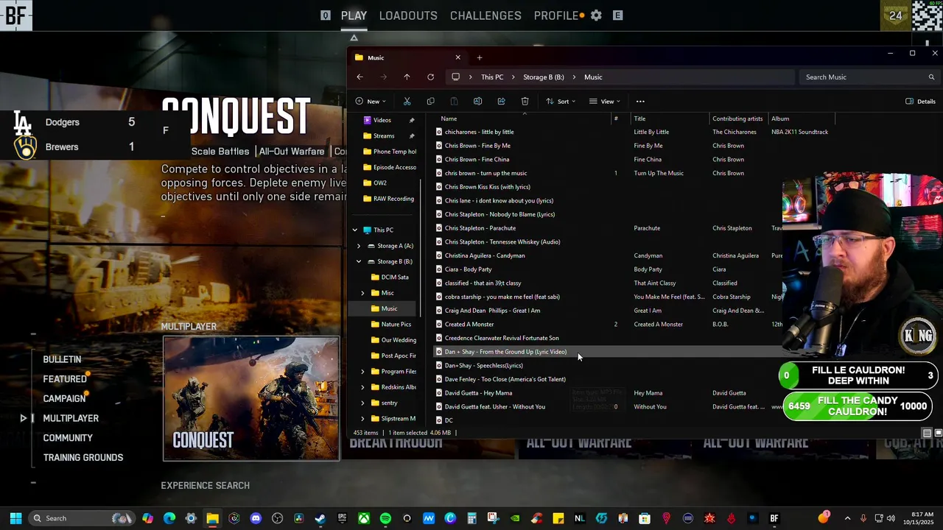Open the View dropdown
The width and height of the screenshot is (943, 530).
click(x=605, y=102)
